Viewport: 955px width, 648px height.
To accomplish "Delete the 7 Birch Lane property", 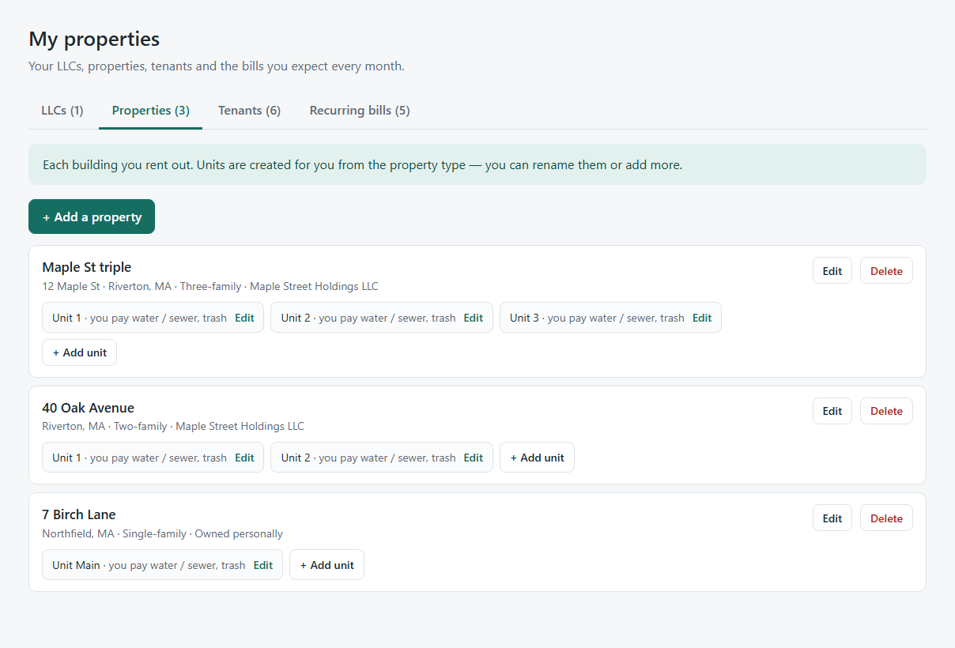I will (x=886, y=518).
